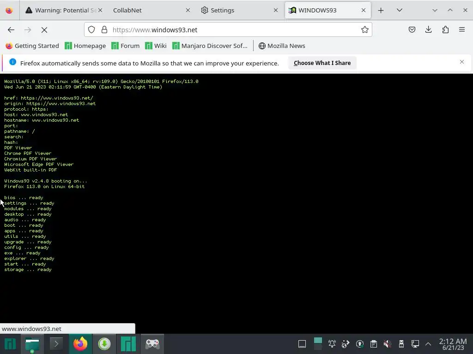Click the 'hostname: www.windows93.net' line
473x354 pixels.
point(42,120)
